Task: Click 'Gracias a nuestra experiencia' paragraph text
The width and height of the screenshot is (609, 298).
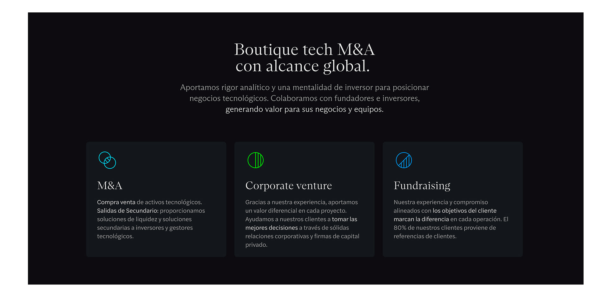Action: click(301, 202)
